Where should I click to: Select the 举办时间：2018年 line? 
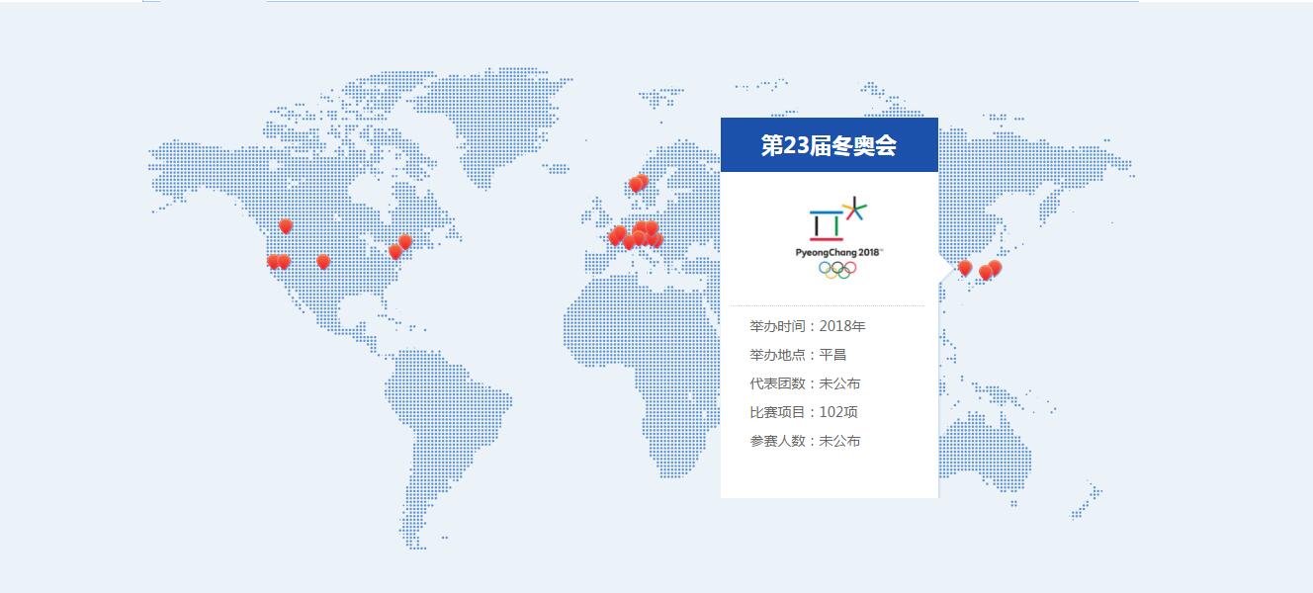click(x=808, y=326)
